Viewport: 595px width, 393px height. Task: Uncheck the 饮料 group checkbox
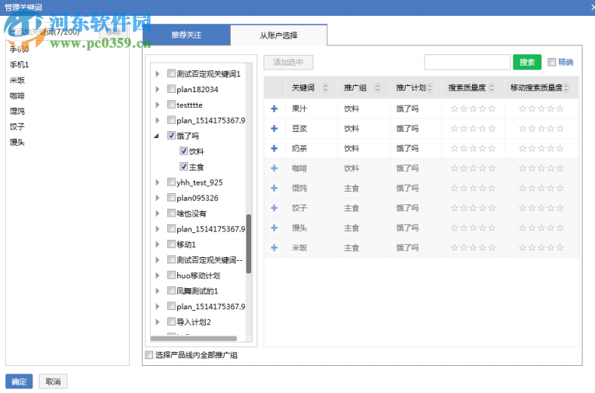click(184, 151)
